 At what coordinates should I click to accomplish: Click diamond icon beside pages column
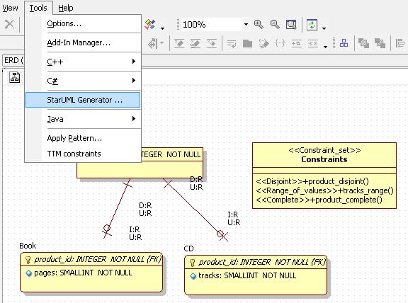click(29, 273)
